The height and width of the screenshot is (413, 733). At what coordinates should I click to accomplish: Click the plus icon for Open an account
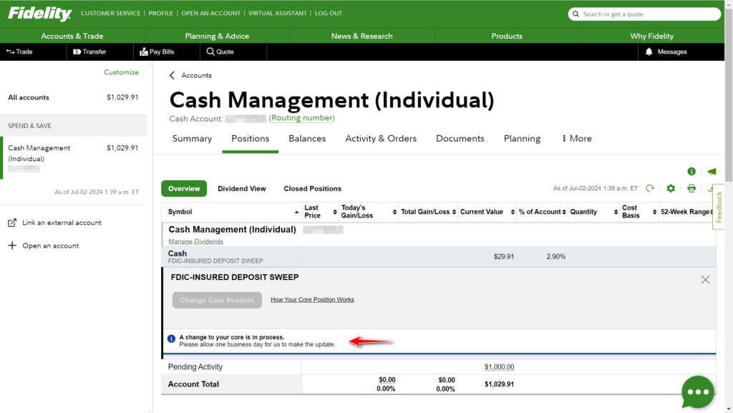point(12,246)
